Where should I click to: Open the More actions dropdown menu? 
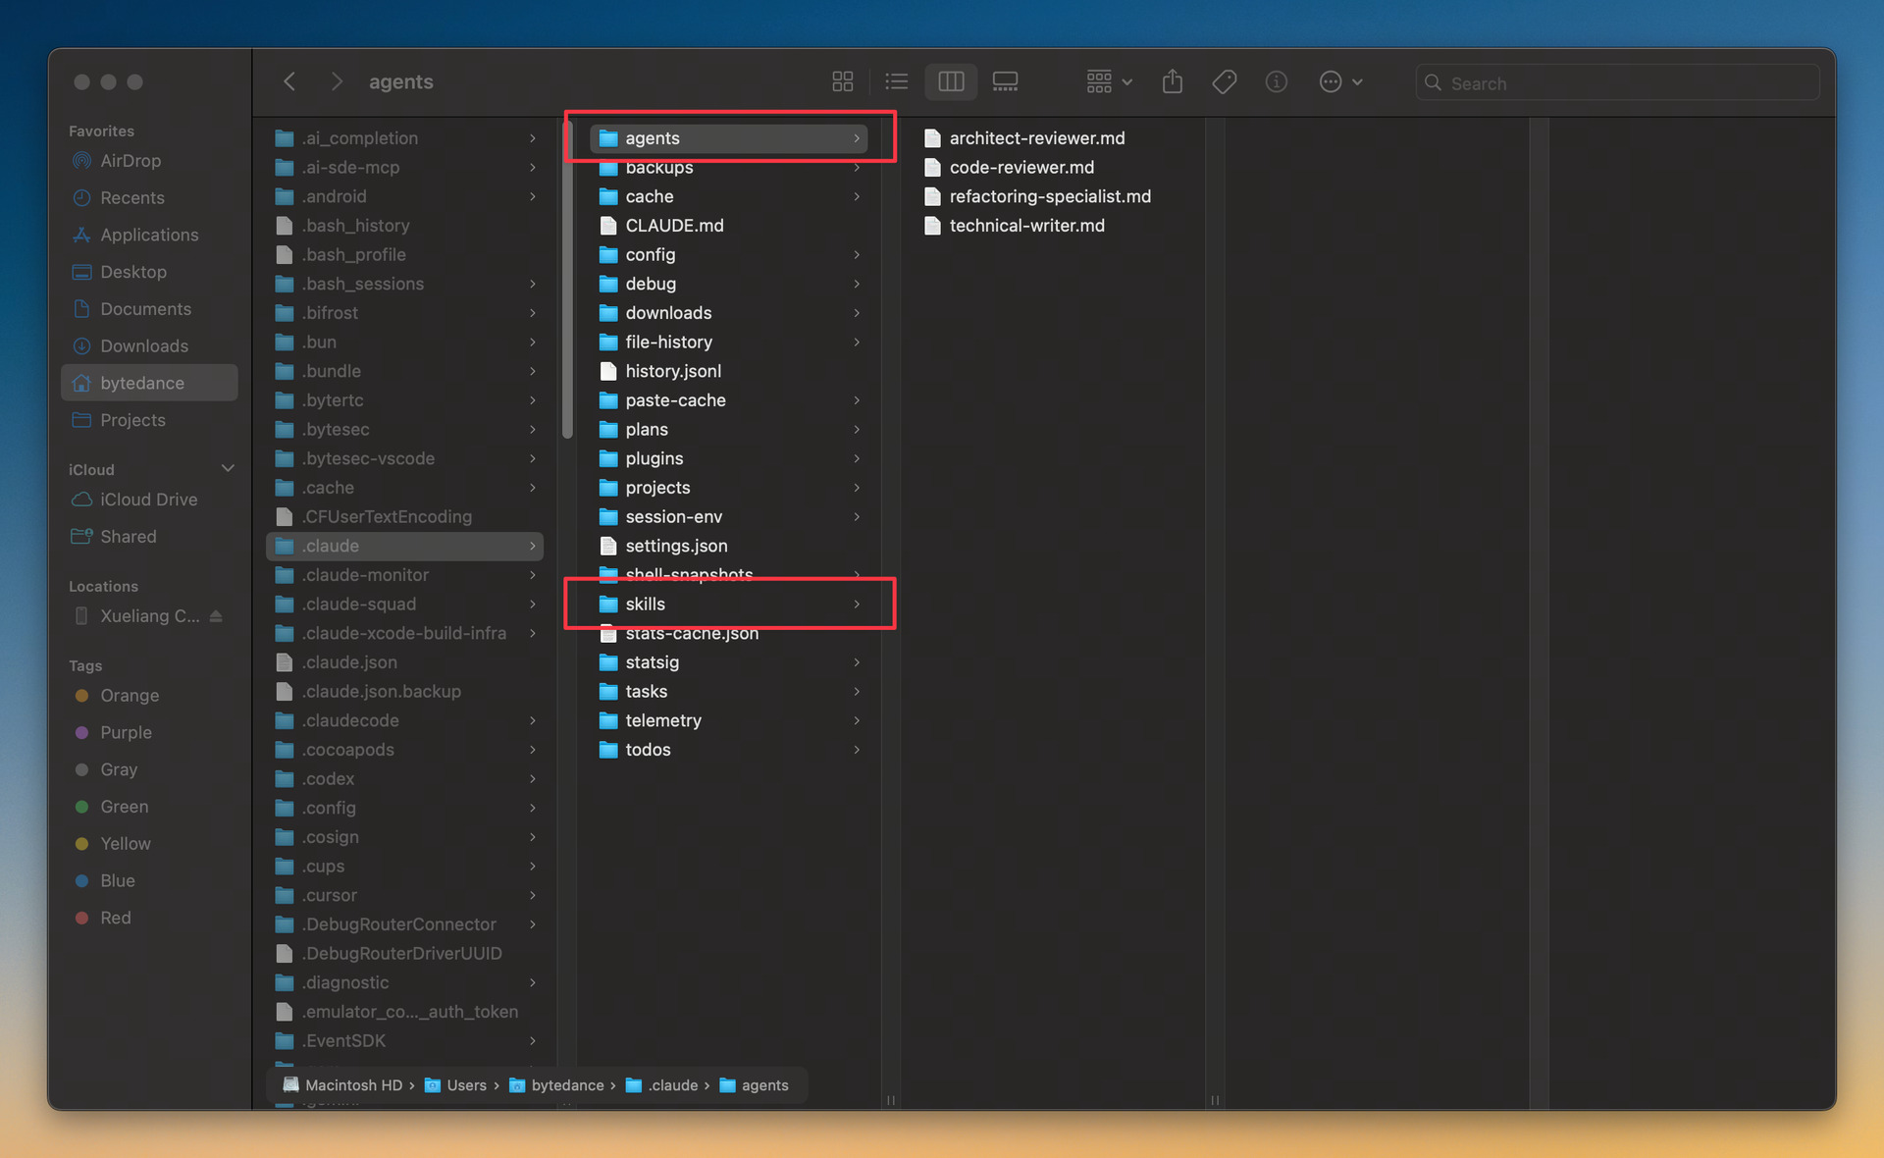coord(1340,82)
